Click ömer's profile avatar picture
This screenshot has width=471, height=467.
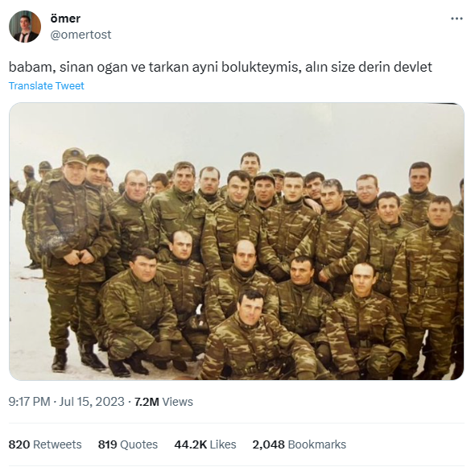point(25,27)
